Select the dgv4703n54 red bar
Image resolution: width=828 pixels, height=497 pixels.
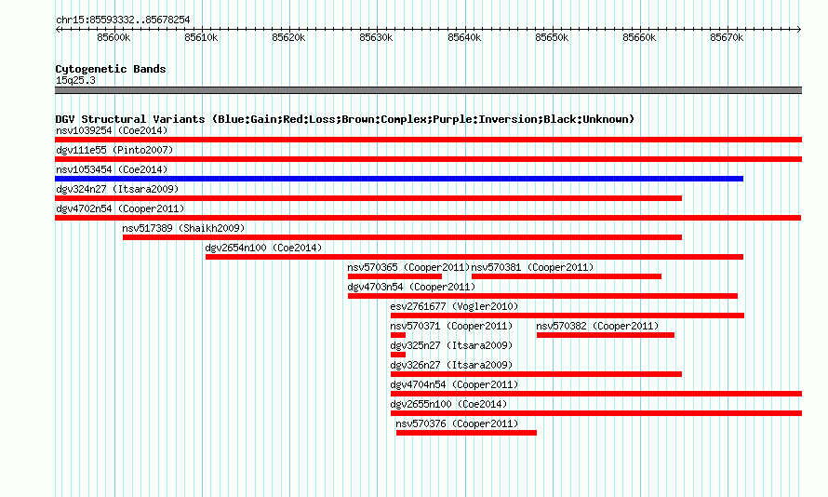pos(542,296)
